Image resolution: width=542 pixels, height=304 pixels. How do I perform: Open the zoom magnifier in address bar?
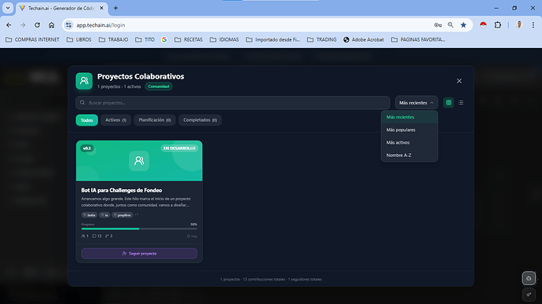(x=450, y=25)
